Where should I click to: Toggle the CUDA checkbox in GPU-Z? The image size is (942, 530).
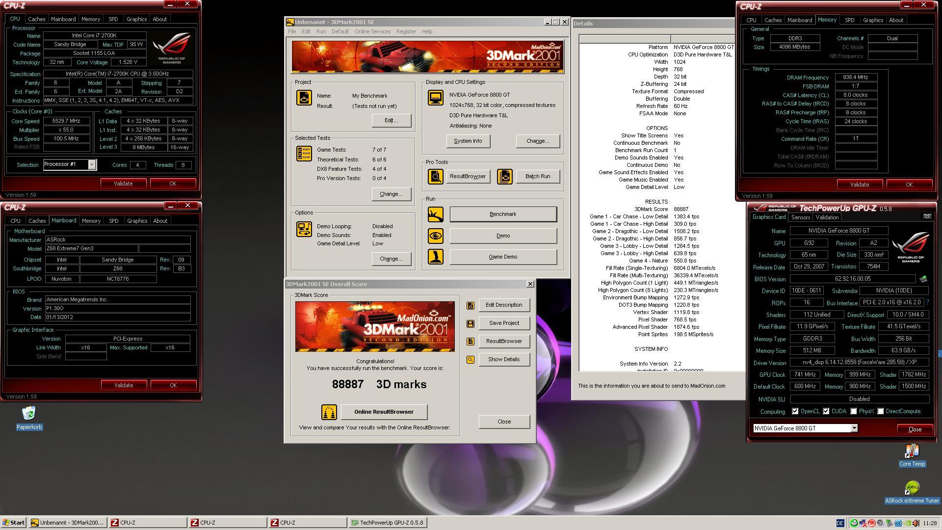[826, 411]
